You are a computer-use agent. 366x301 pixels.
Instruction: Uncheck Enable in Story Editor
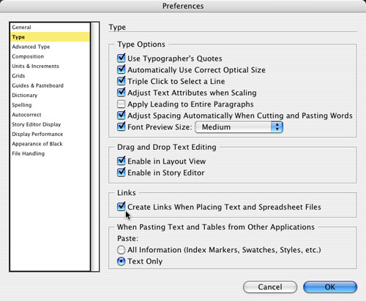pos(121,172)
